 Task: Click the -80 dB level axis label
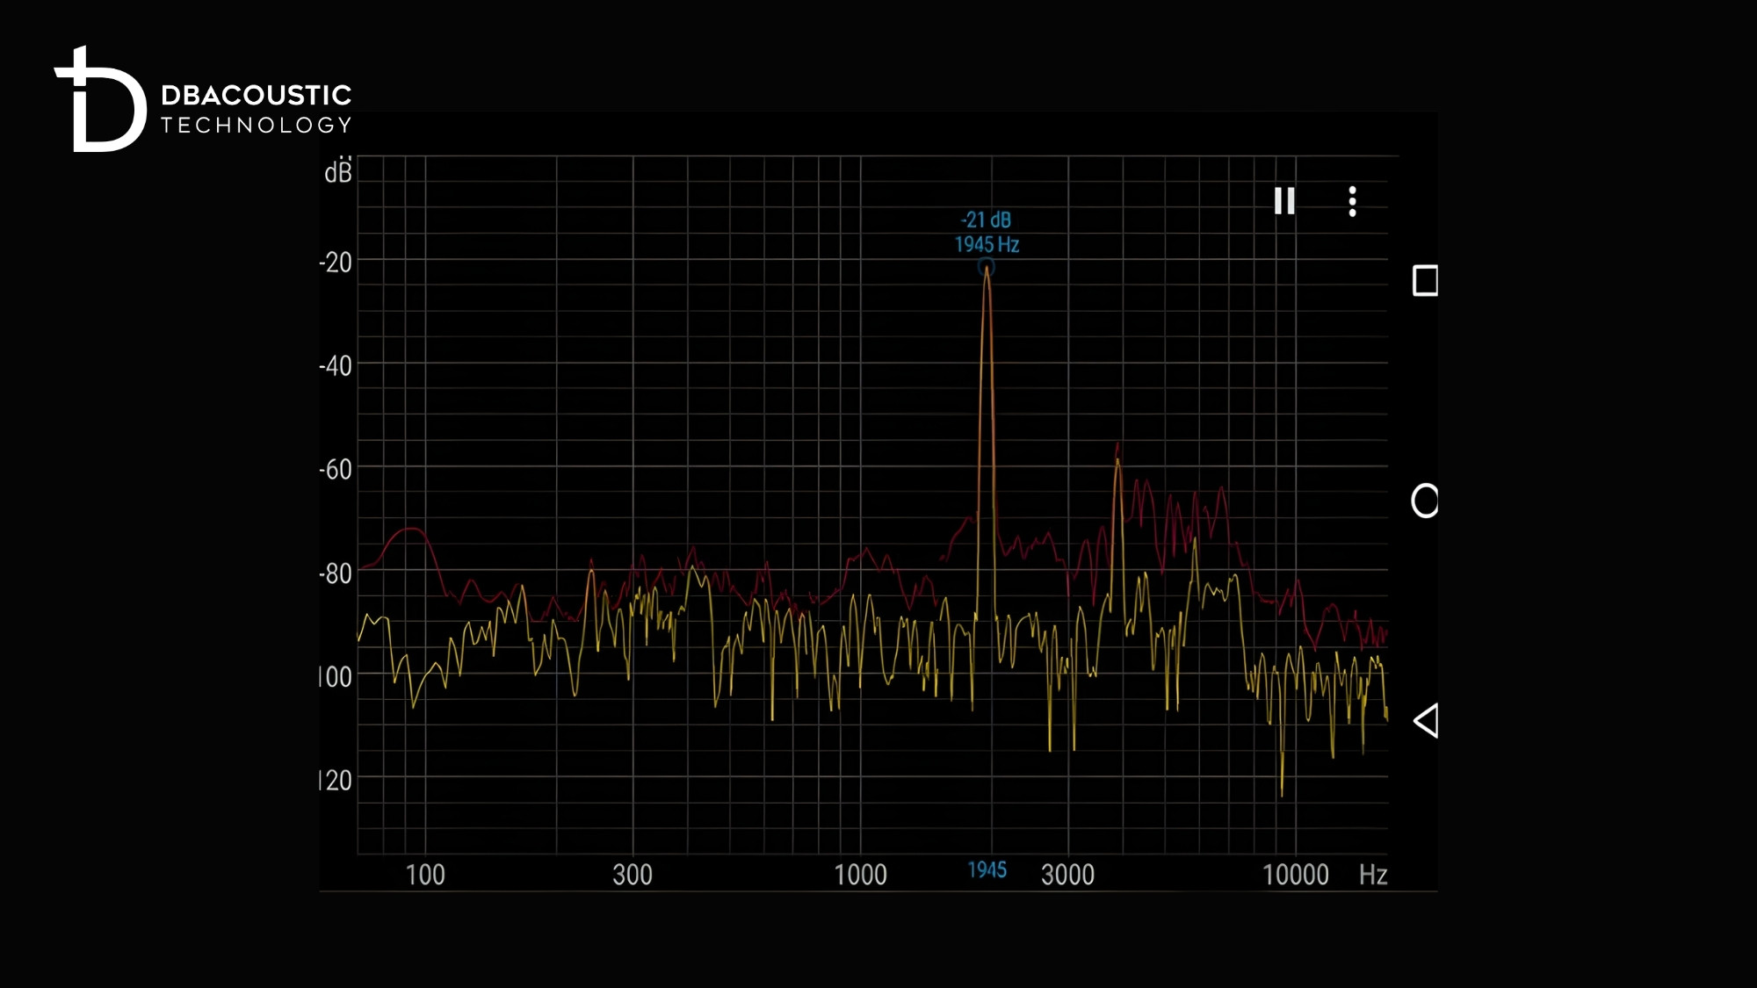pyautogui.click(x=335, y=573)
